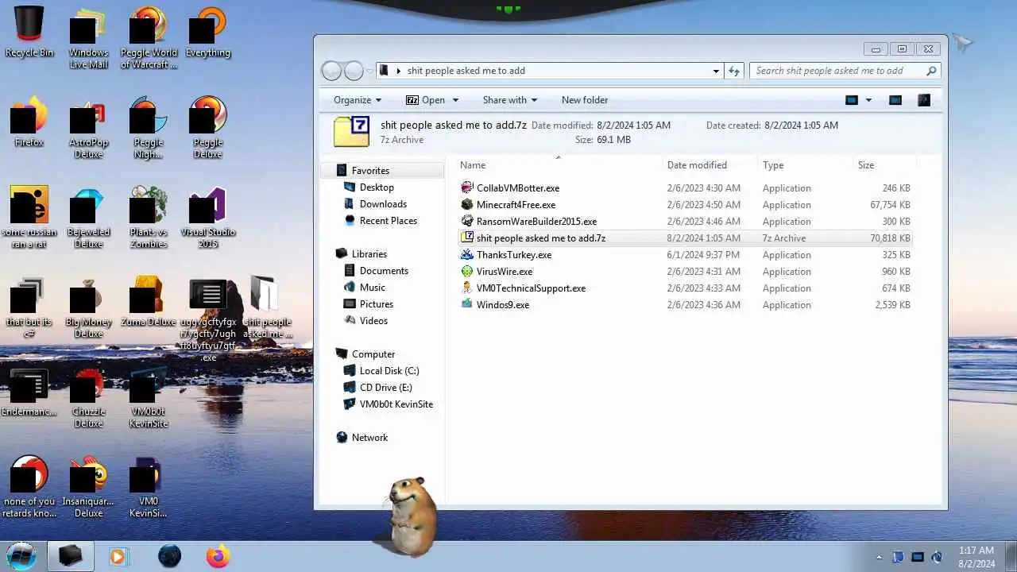Screen dimensions: 1017x572
Task: Select the Everything desktop shortcut
Action: (x=208, y=32)
